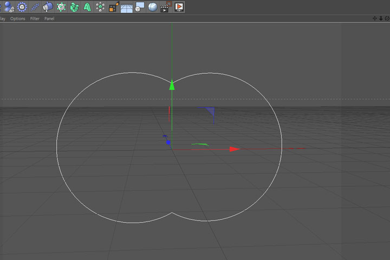Click the small red plane handle
This screenshot has width=390, height=260.
[x=170, y=114]
